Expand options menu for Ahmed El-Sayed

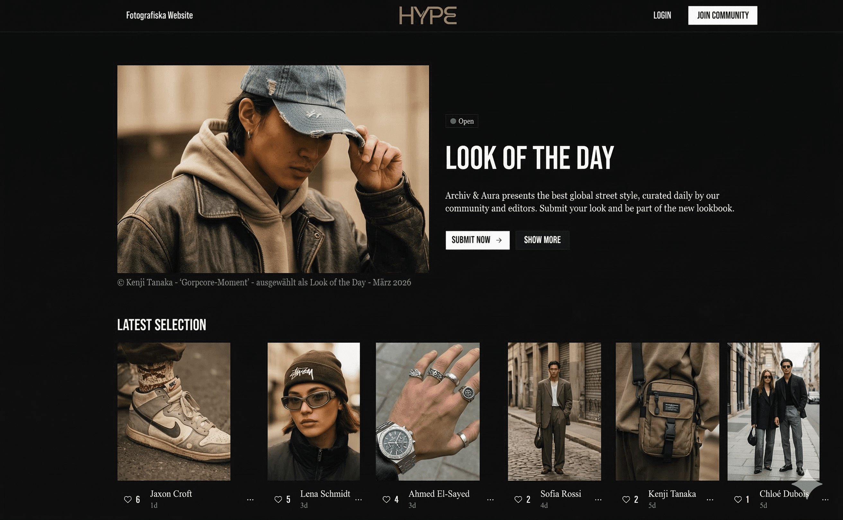pos(490,500)
